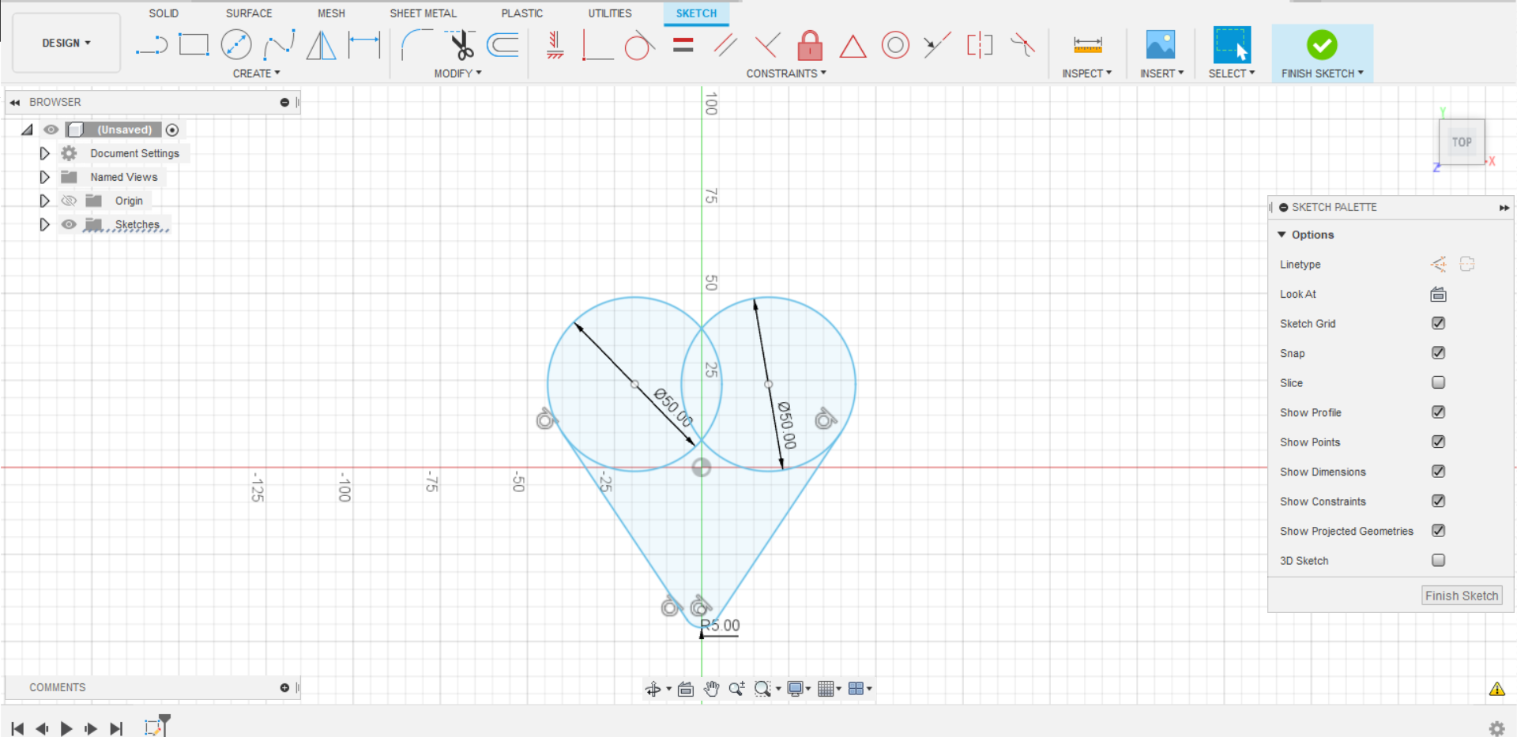Uncheck Show Constraints in Sketch Palette

click(x=1438, y=501)
